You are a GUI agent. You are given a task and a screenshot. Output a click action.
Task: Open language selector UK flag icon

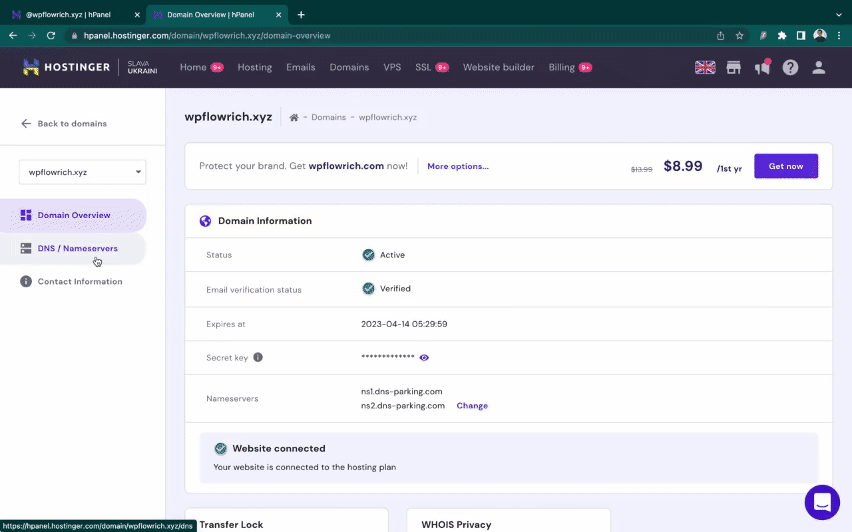705,67
